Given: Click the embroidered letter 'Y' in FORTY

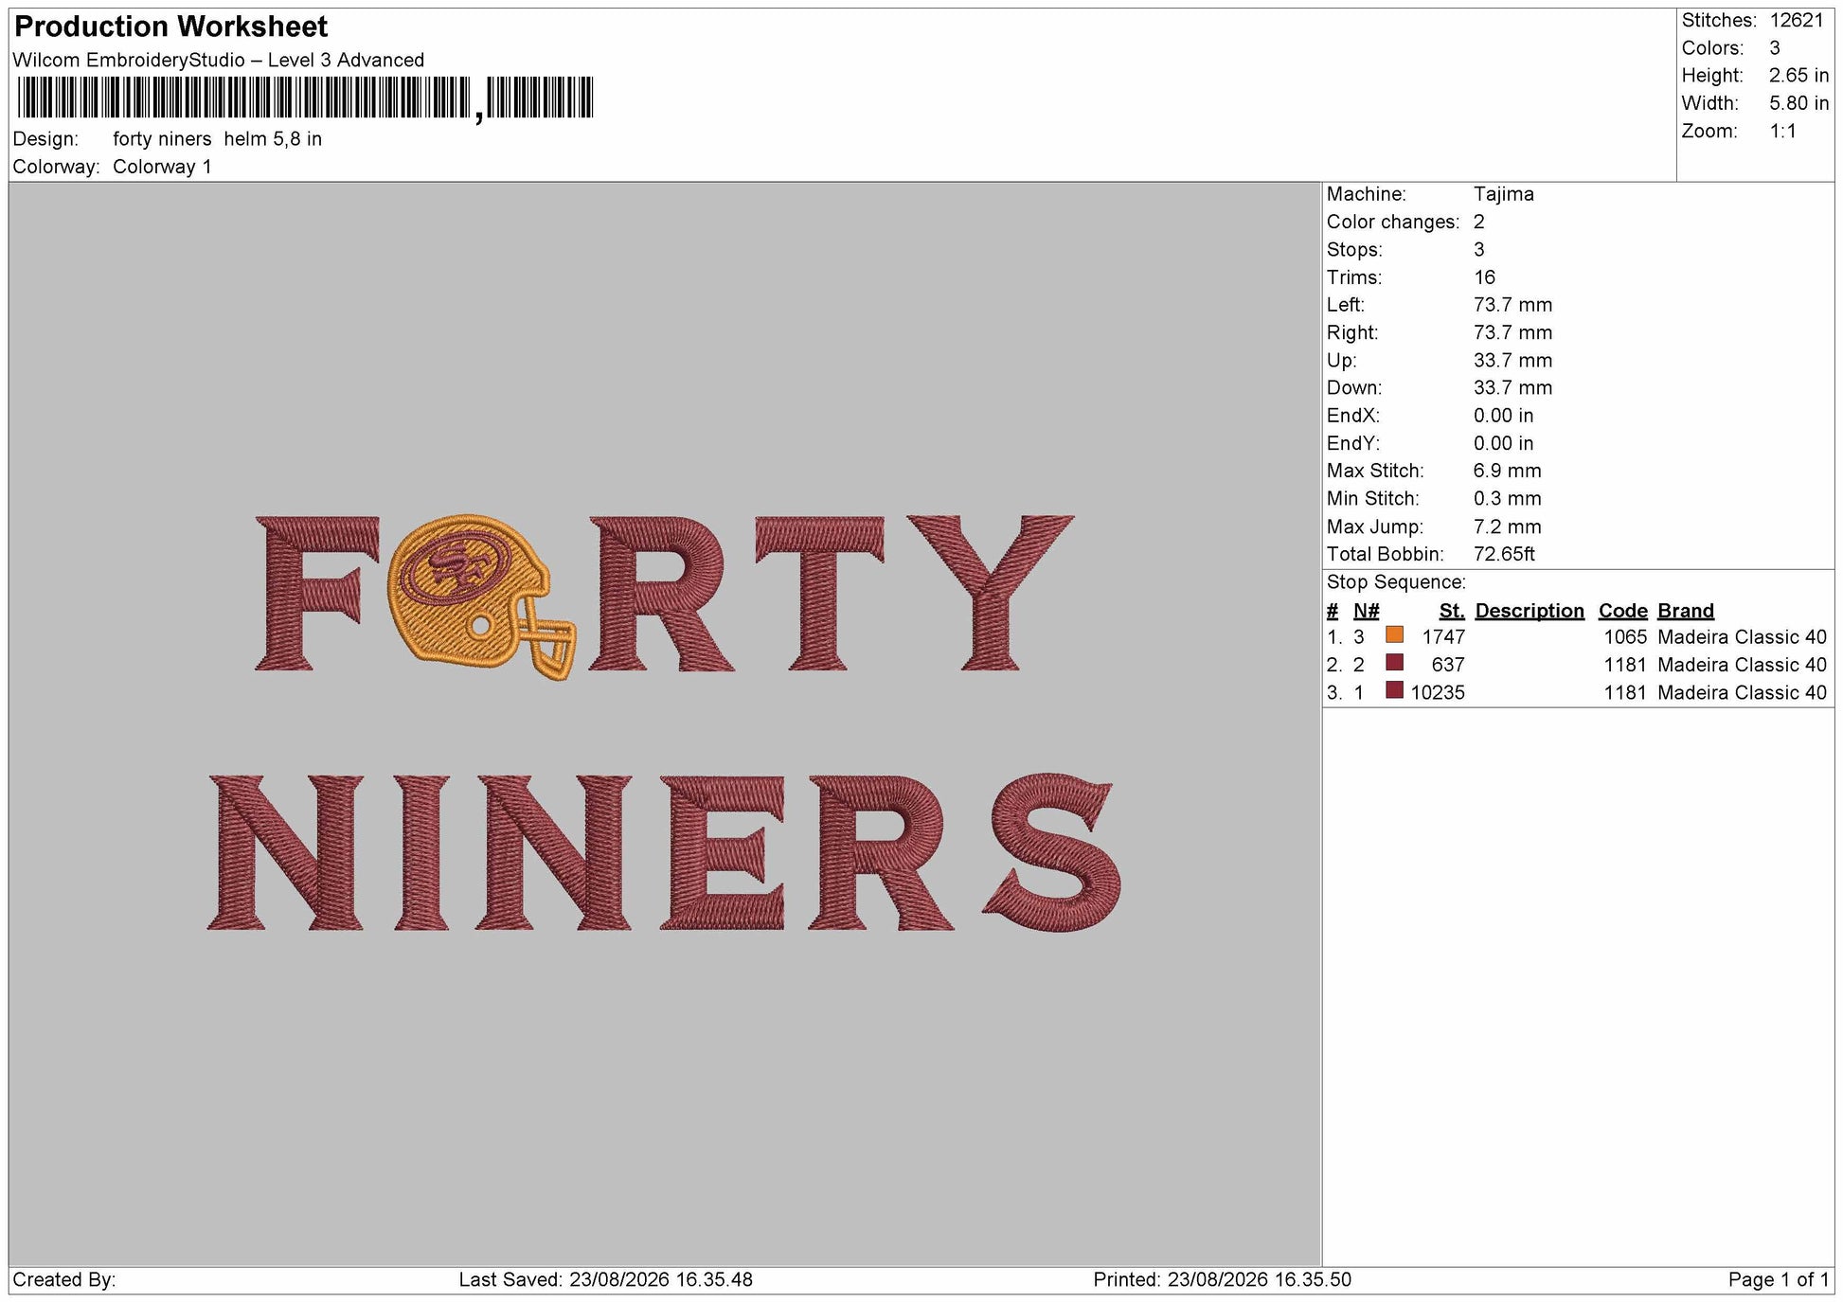Looking at the screenshot, I should (x=991, y=593).
